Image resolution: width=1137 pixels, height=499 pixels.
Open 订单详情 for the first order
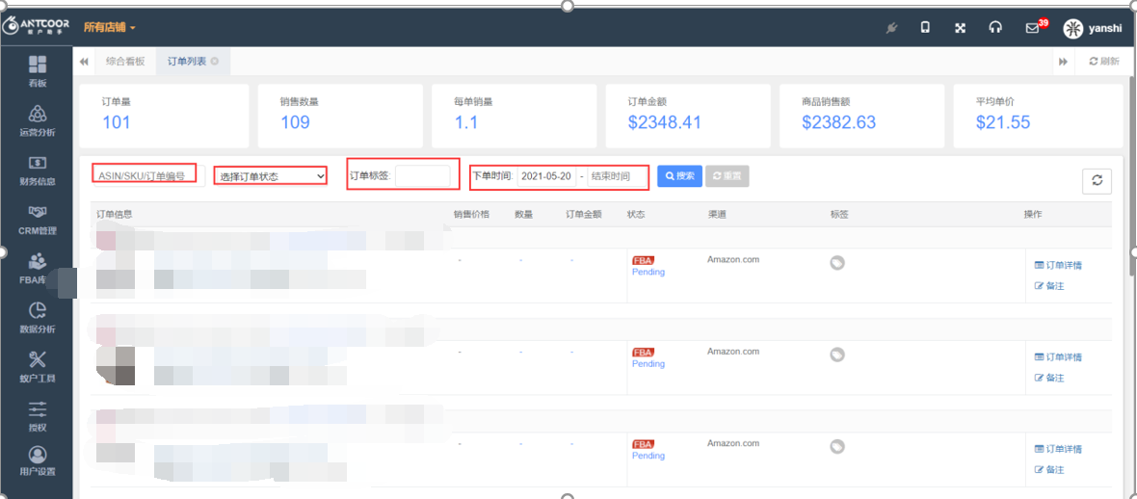[x=1058, y=266]
